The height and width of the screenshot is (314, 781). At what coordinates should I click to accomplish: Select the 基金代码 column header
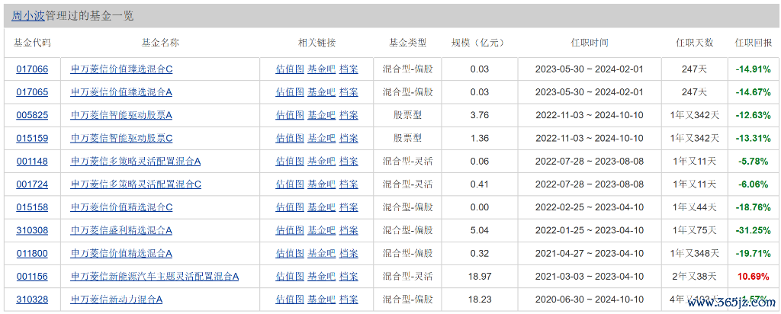[32, 43]
